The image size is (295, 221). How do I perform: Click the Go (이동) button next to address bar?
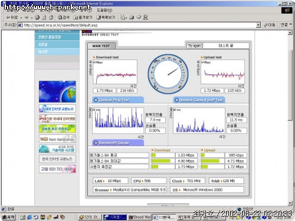(270, 25)
